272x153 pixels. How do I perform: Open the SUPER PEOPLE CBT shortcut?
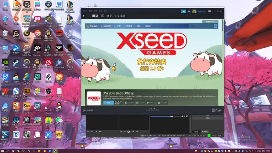coord(59,50)
